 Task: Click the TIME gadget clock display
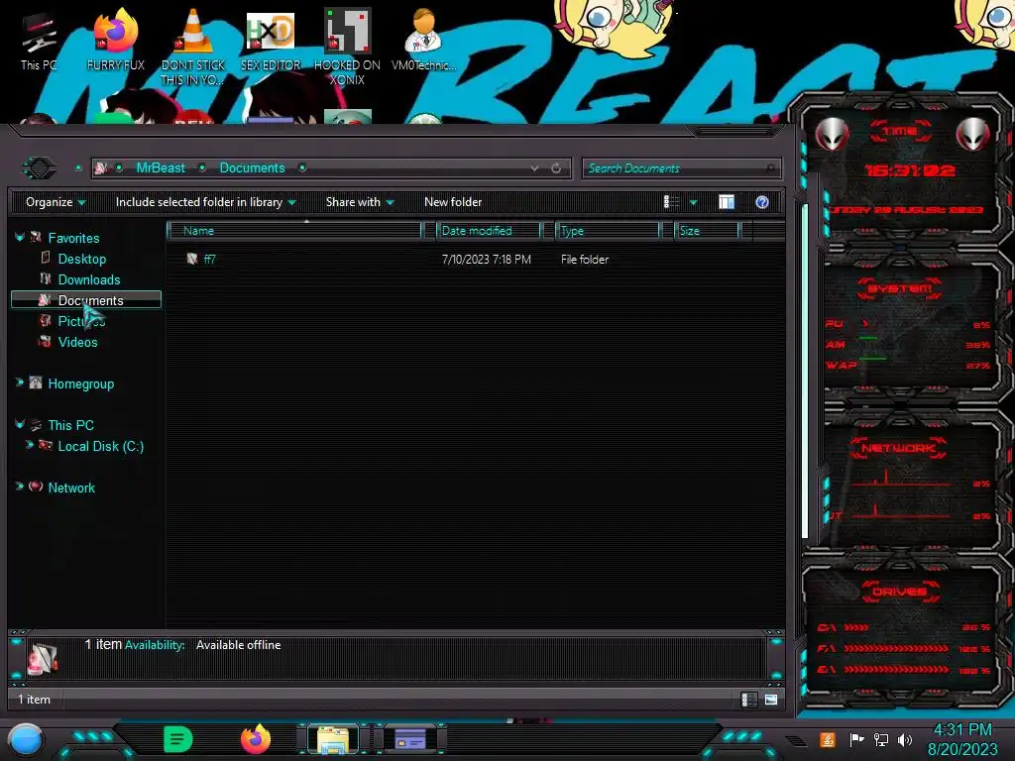tap(909, 170)
